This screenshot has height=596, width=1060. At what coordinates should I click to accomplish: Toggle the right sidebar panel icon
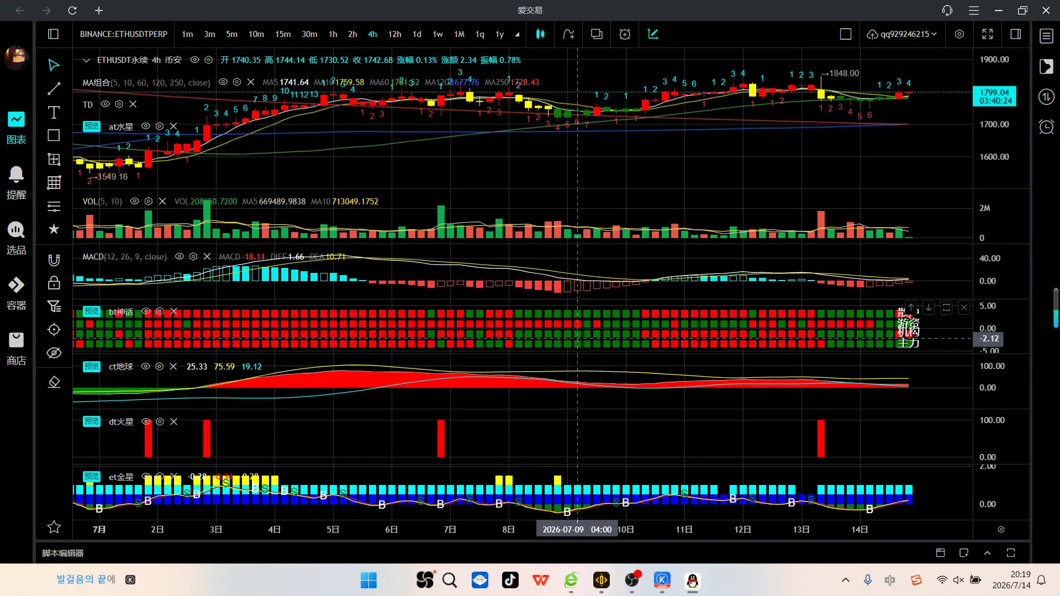coord(1015,34)
